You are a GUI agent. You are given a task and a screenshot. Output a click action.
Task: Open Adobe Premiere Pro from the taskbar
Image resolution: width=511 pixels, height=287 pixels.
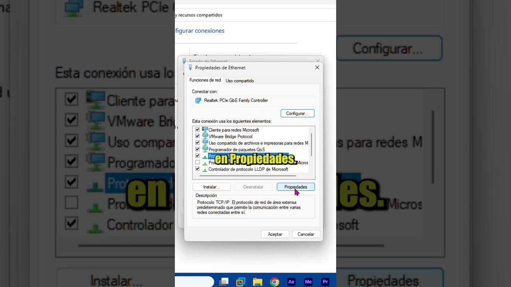pos(325,282)
